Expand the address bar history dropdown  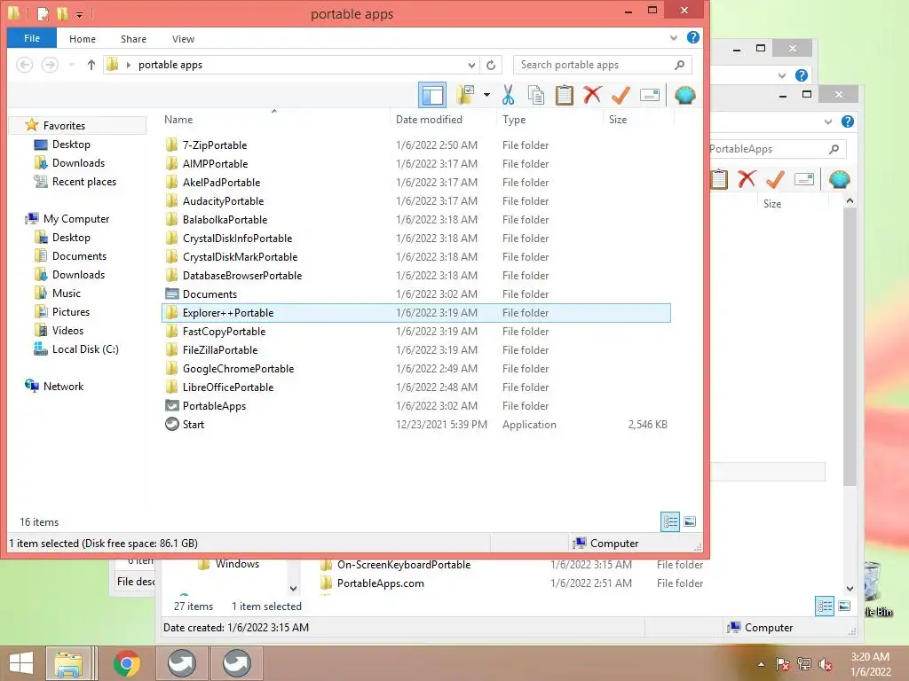[472, 65]
